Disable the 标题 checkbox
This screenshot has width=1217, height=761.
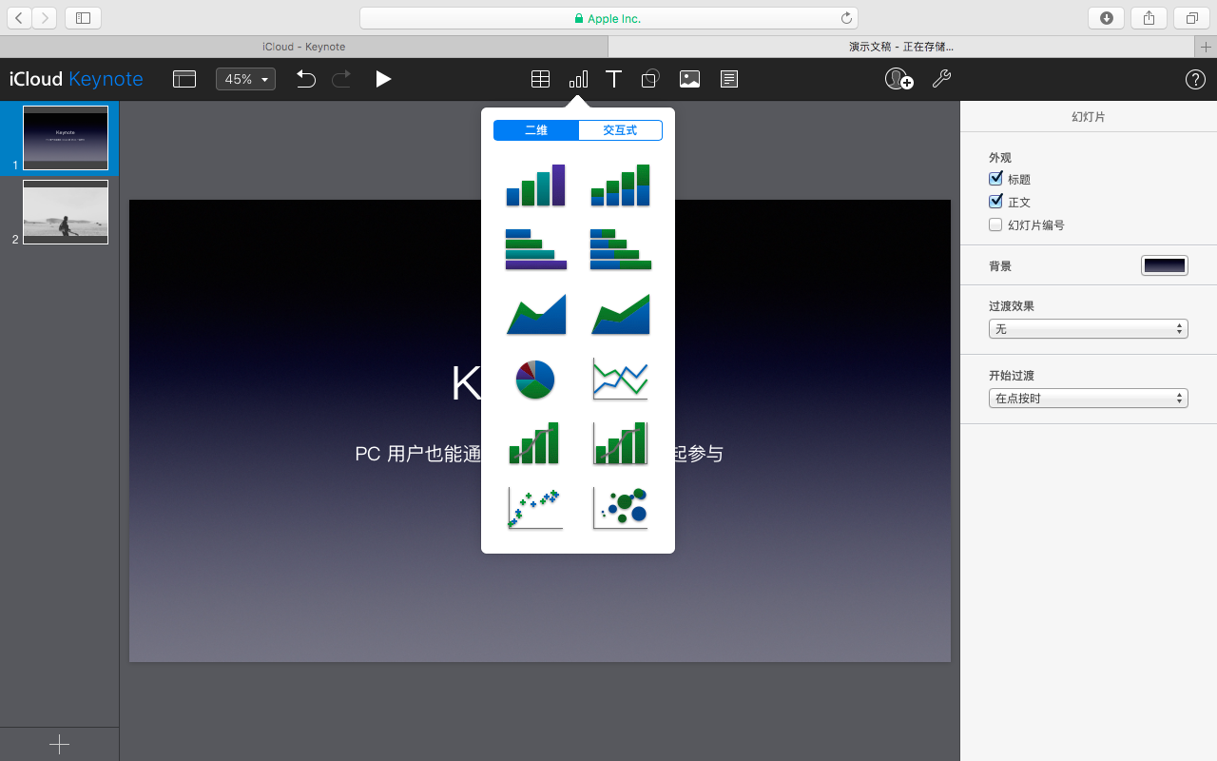995,178
